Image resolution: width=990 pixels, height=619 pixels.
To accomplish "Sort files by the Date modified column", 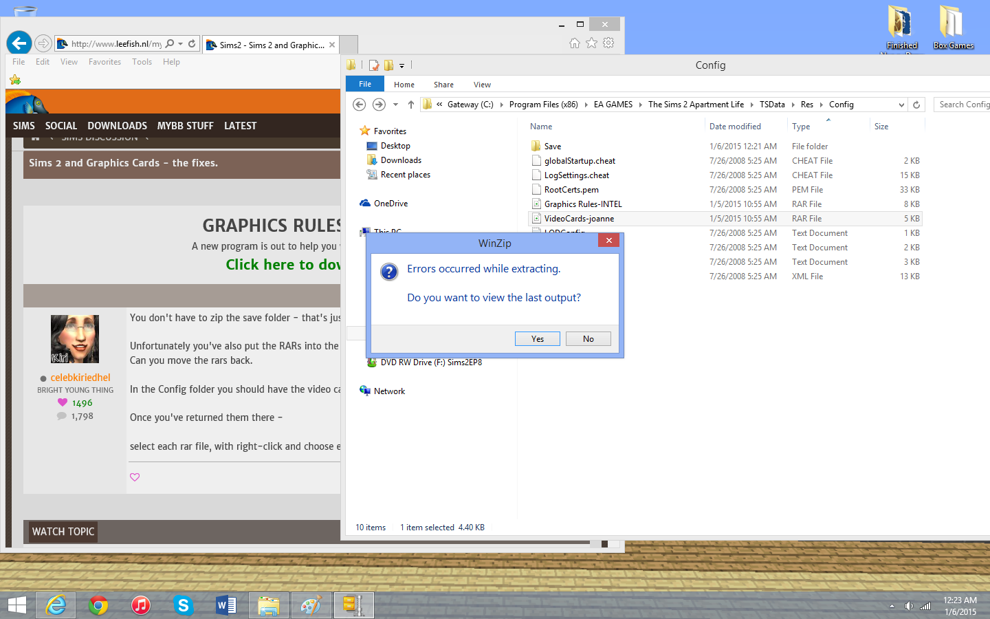I will (735, 127).
